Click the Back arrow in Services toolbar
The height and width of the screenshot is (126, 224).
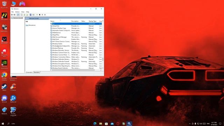[12, 15]
